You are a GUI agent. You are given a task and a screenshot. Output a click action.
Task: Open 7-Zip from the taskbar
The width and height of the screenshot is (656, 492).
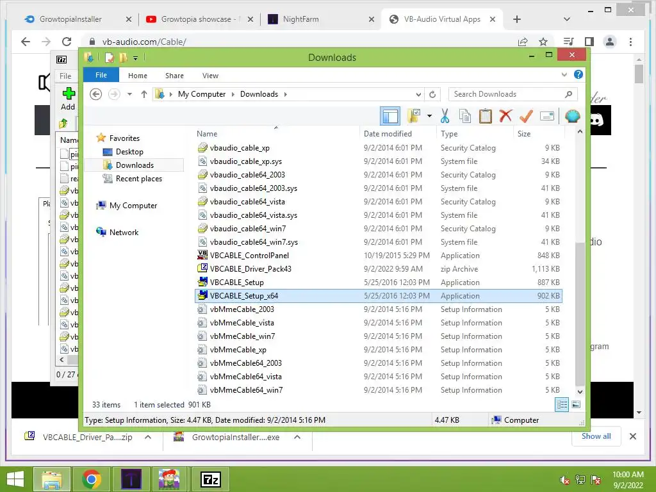coord(211,479)
